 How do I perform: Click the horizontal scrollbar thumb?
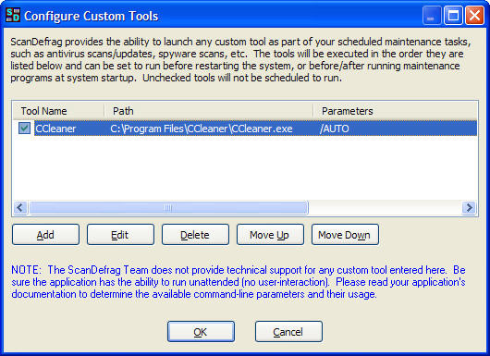tap(168, 207)
